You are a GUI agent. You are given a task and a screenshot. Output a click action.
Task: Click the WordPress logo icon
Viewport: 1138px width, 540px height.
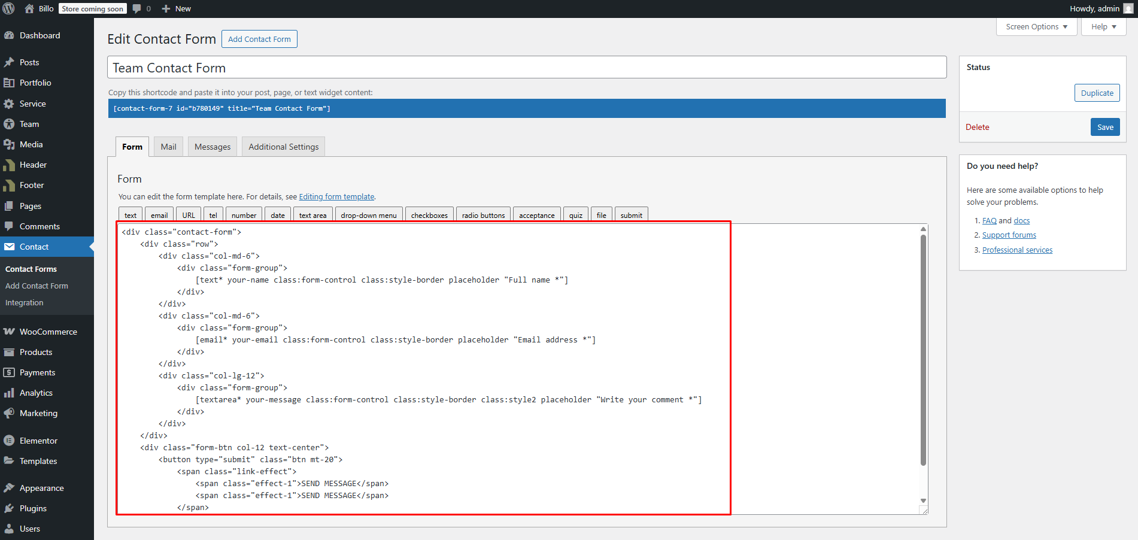pyautogui.click(x=9, y=8)
